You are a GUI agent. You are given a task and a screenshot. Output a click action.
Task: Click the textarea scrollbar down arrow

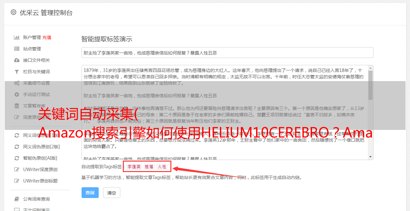370,157
